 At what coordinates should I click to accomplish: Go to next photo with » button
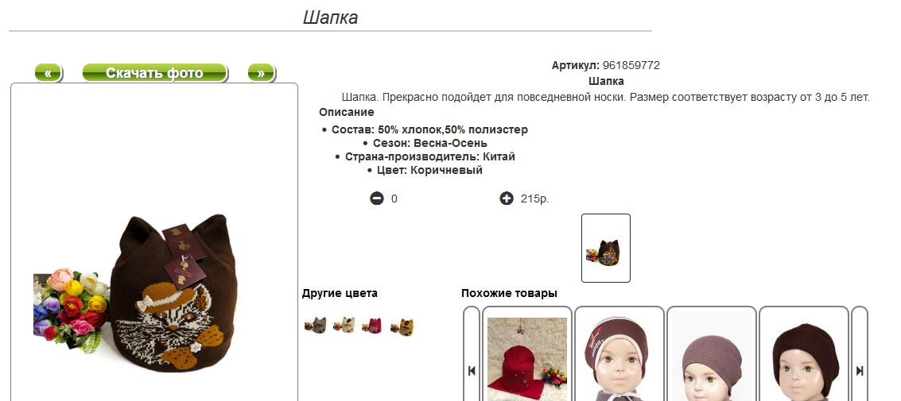(262, 73)
